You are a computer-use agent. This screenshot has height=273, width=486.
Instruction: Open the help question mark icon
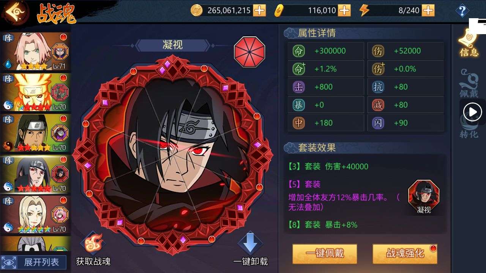tap(462, 11)
